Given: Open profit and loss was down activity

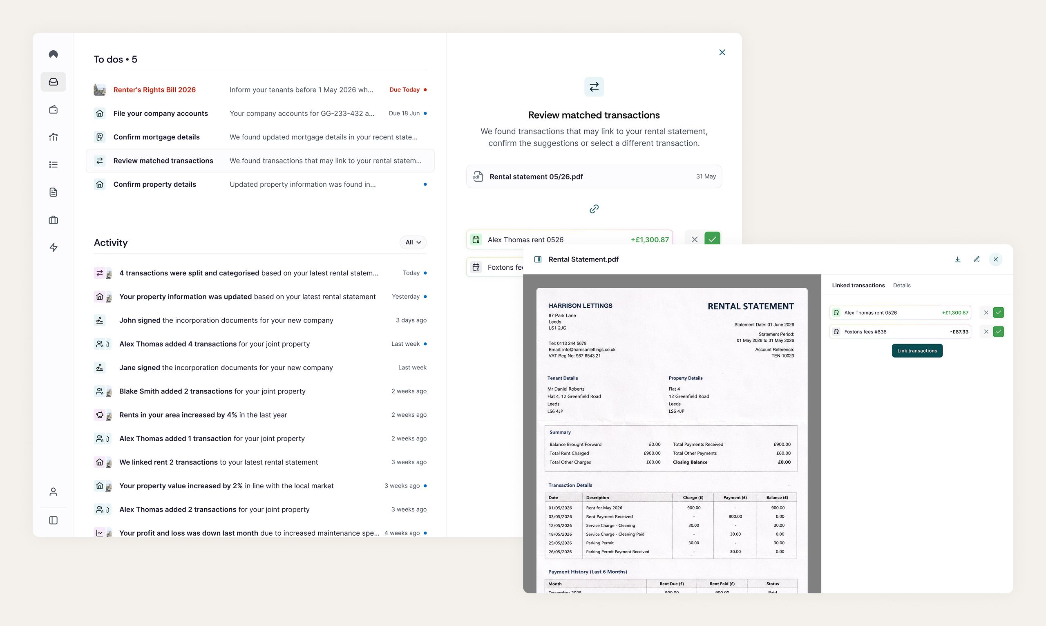Looking at the screenshot, I should pyautogui.click(x=260, y=533).
